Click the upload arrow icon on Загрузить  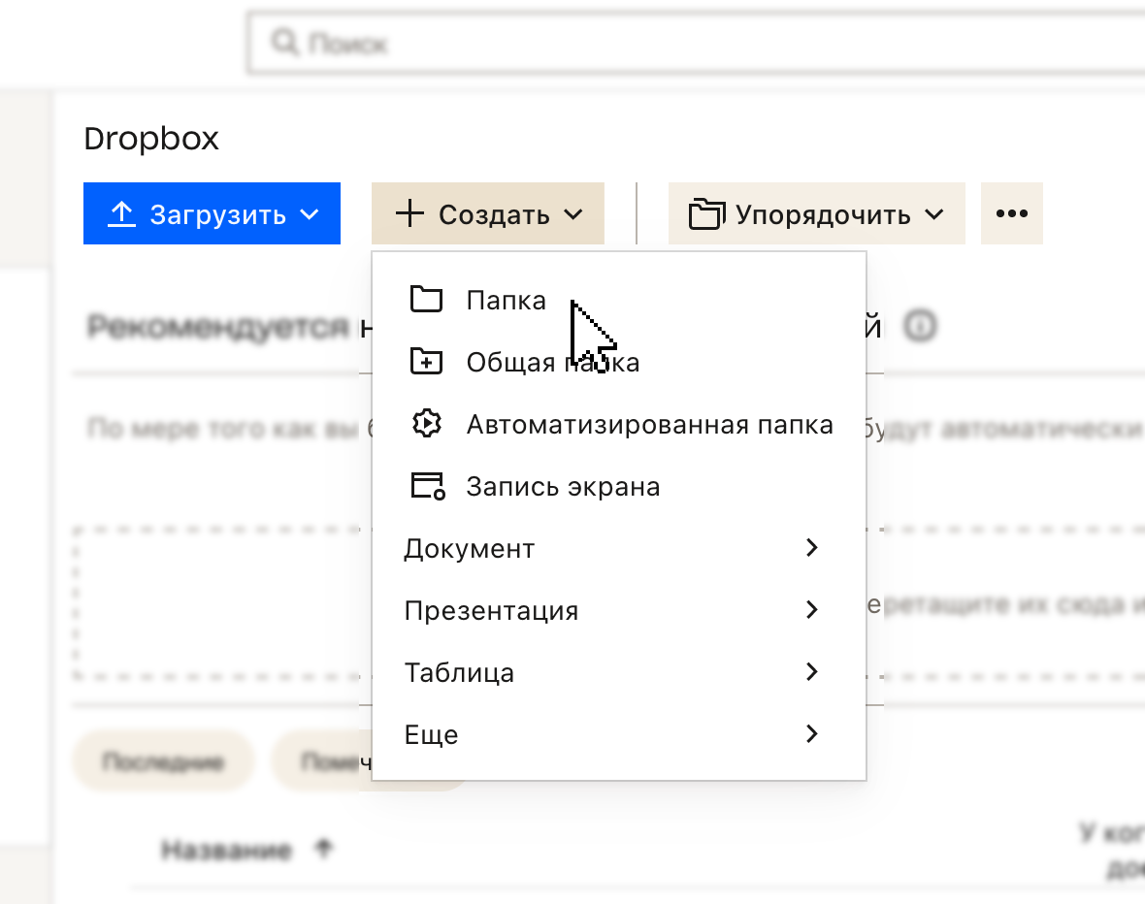point(122,214)
